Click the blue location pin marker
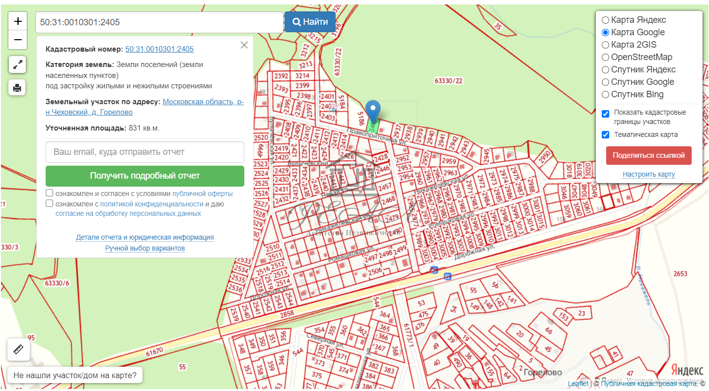Viewport: 709px width, 391px height. [373, 111]
